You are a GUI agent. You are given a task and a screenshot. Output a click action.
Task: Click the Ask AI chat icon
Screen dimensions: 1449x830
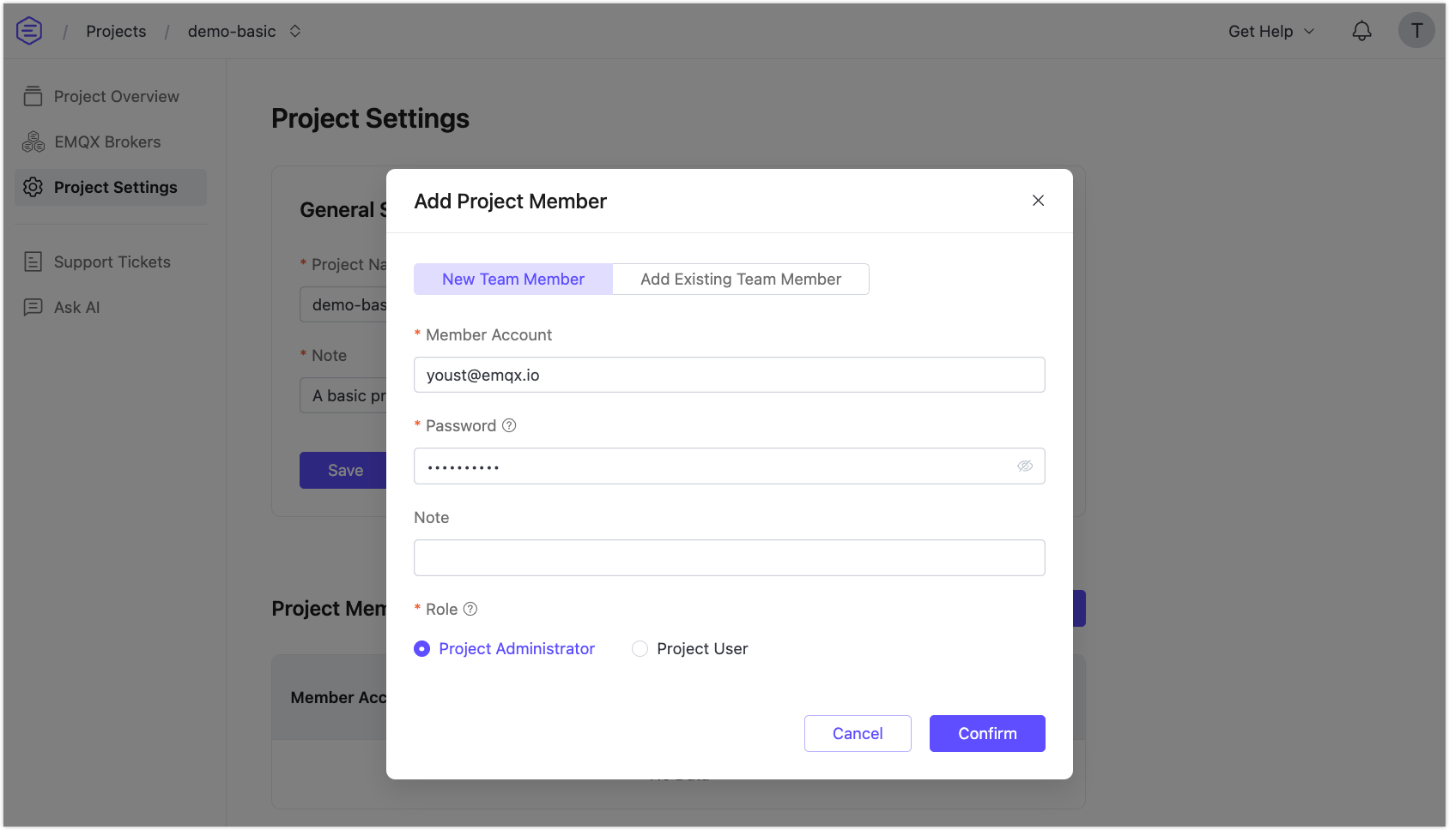coord(33,307)
